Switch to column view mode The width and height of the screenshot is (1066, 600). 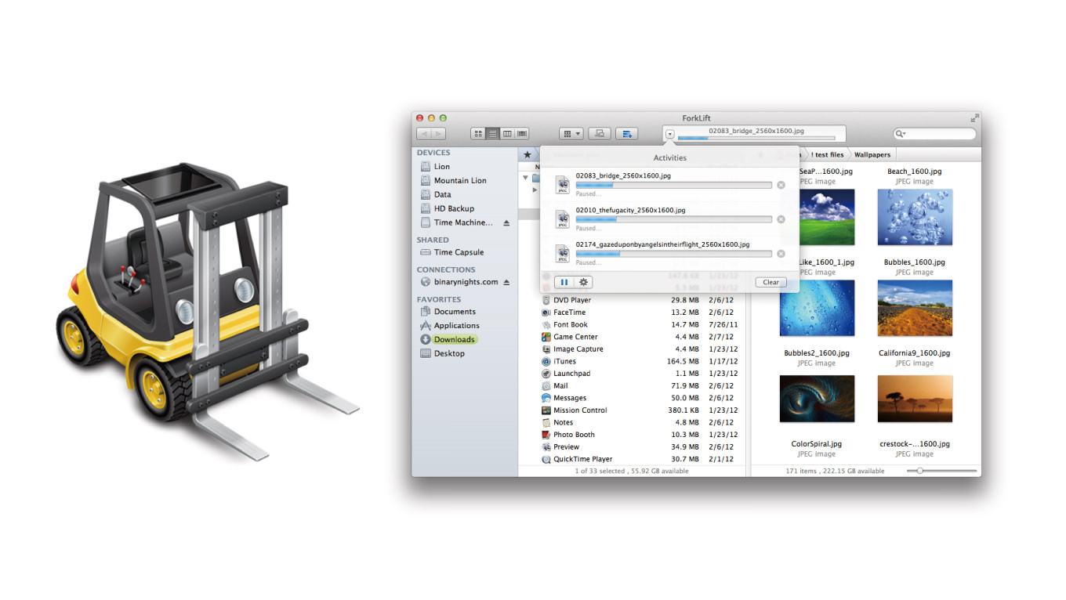(507, 134)
